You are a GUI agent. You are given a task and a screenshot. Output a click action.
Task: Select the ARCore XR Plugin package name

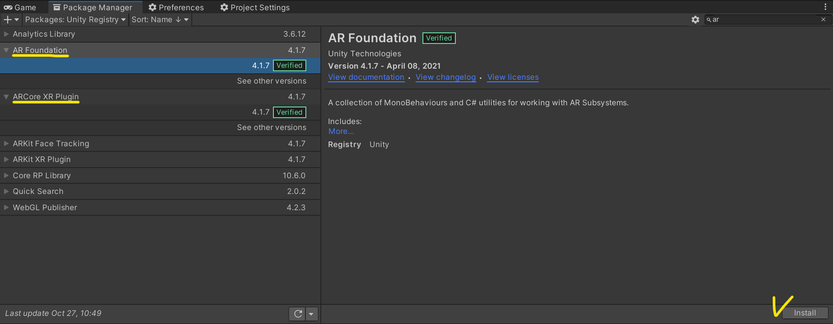coord(46,97)
